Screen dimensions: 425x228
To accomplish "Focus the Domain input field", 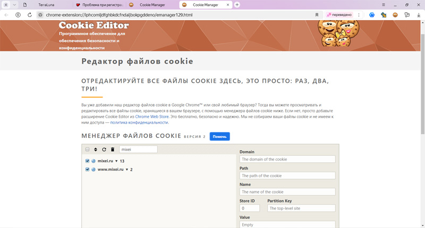I will (287, 159).
